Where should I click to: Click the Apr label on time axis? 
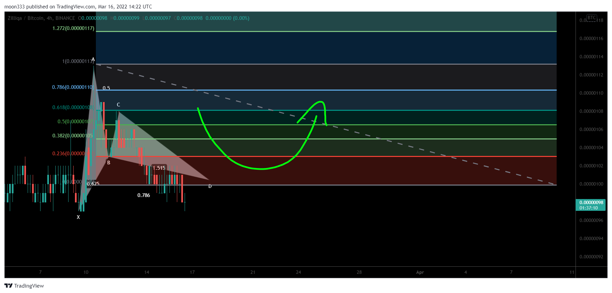pos(420,272)
